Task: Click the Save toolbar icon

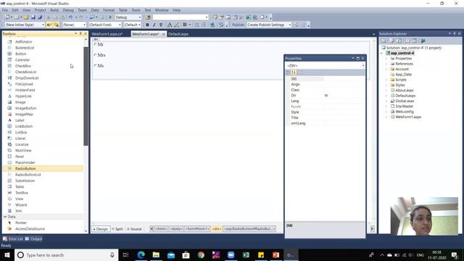Action: (33, 17)
